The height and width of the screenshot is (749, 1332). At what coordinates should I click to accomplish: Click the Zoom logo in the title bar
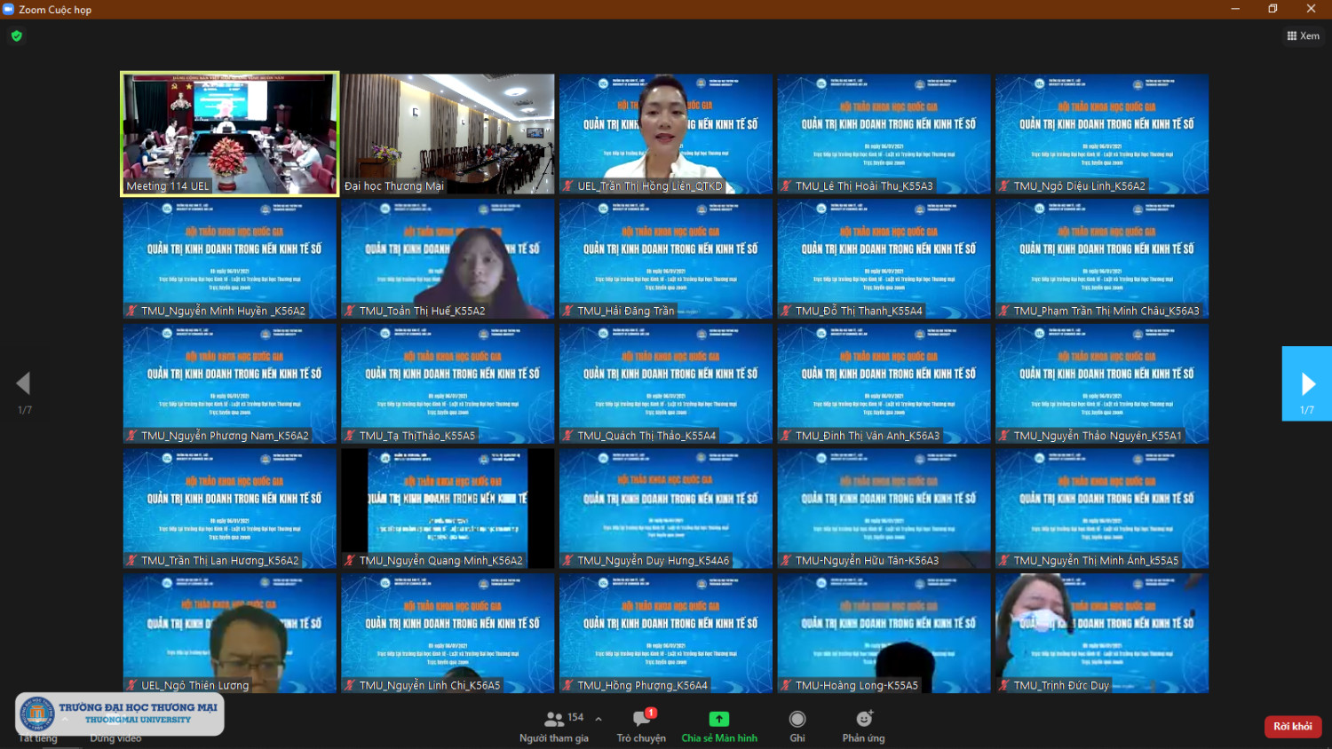pyautogui.click(x=9, y=9)
